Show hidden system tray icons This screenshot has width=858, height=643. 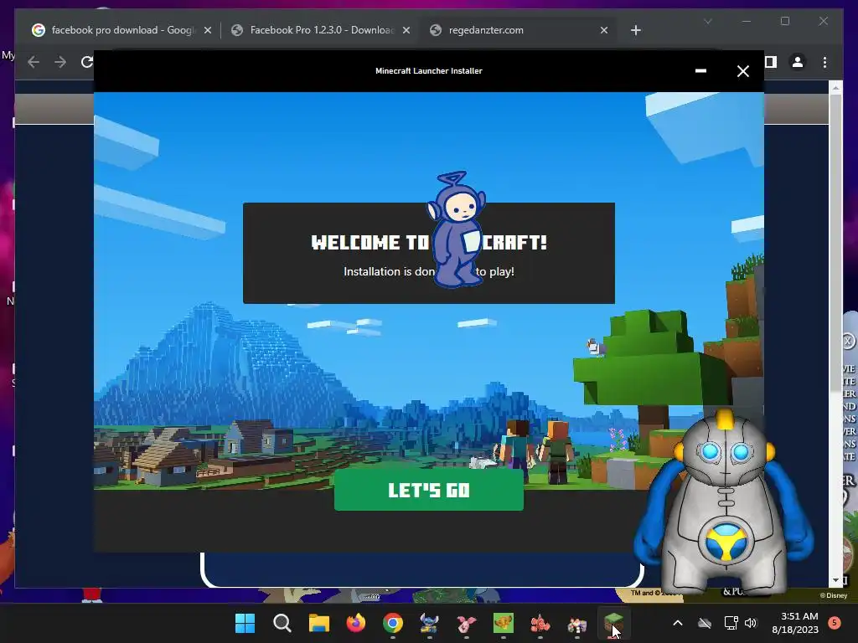tap(677, 623)
